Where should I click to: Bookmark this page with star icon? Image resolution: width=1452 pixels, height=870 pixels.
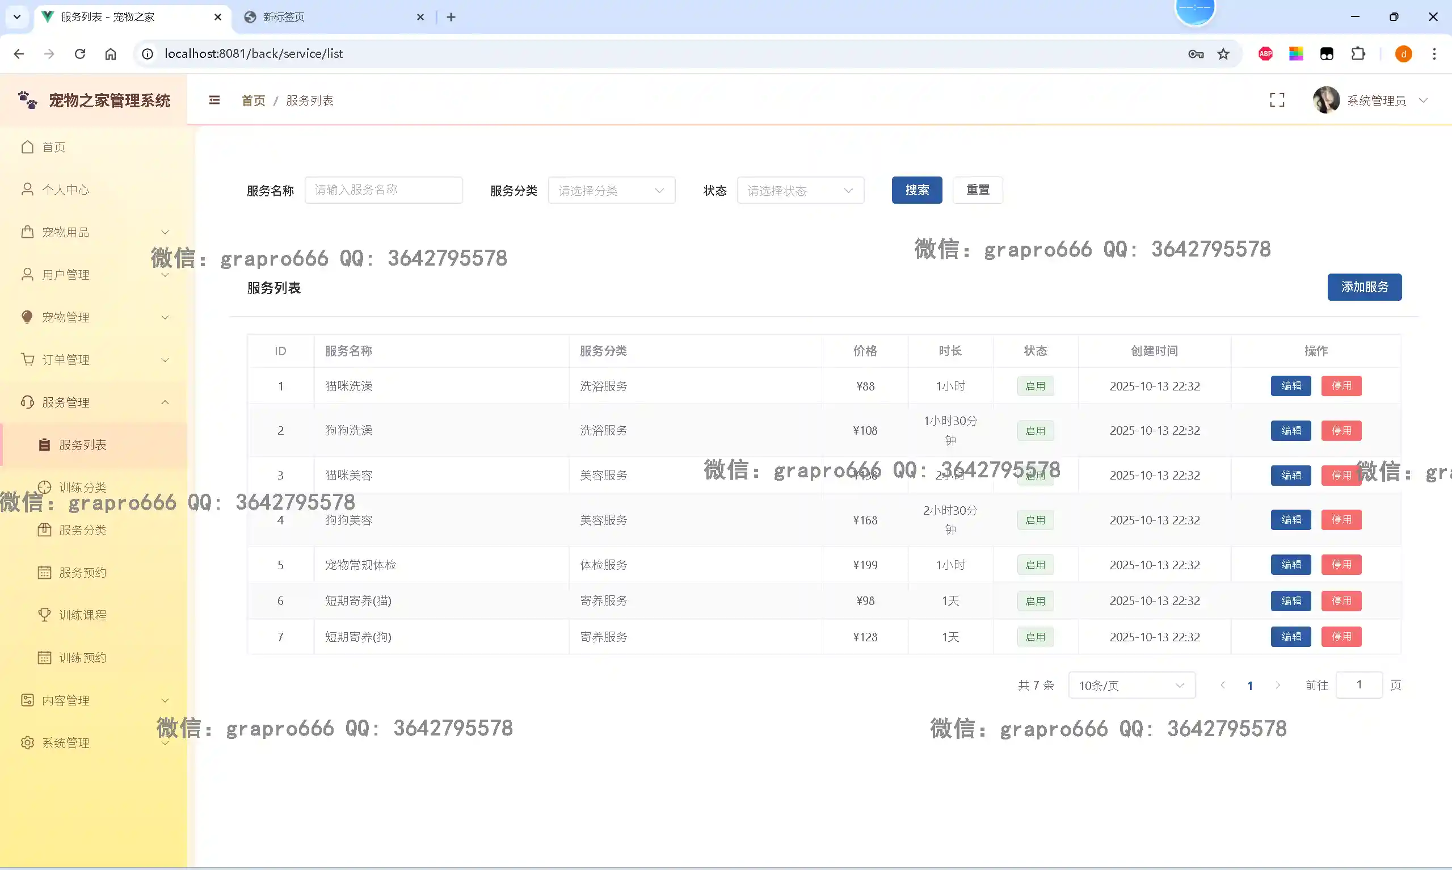click(x=1223, y=54)
